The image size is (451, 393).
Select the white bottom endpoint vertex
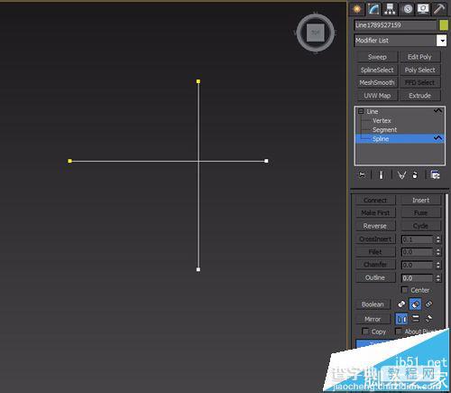(x=198, y=269)
